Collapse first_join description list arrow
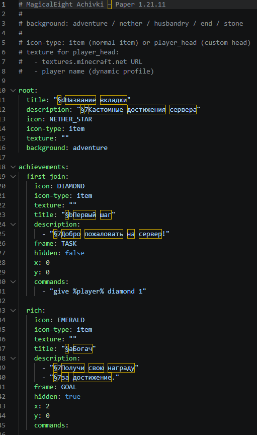 13,224
